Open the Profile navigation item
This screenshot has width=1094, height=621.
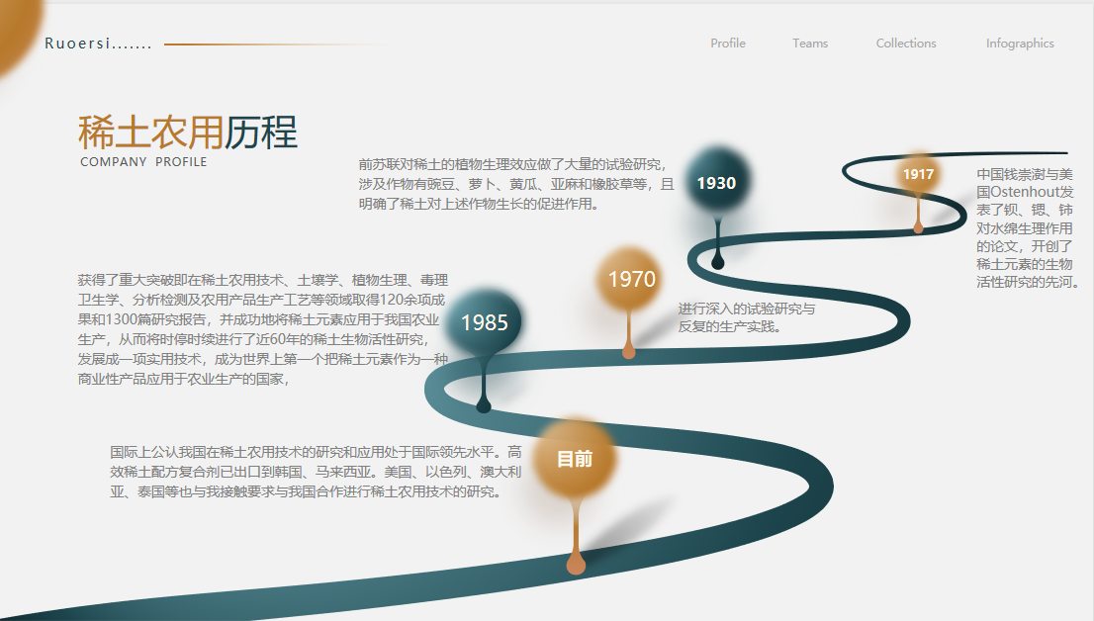[727, 44]
